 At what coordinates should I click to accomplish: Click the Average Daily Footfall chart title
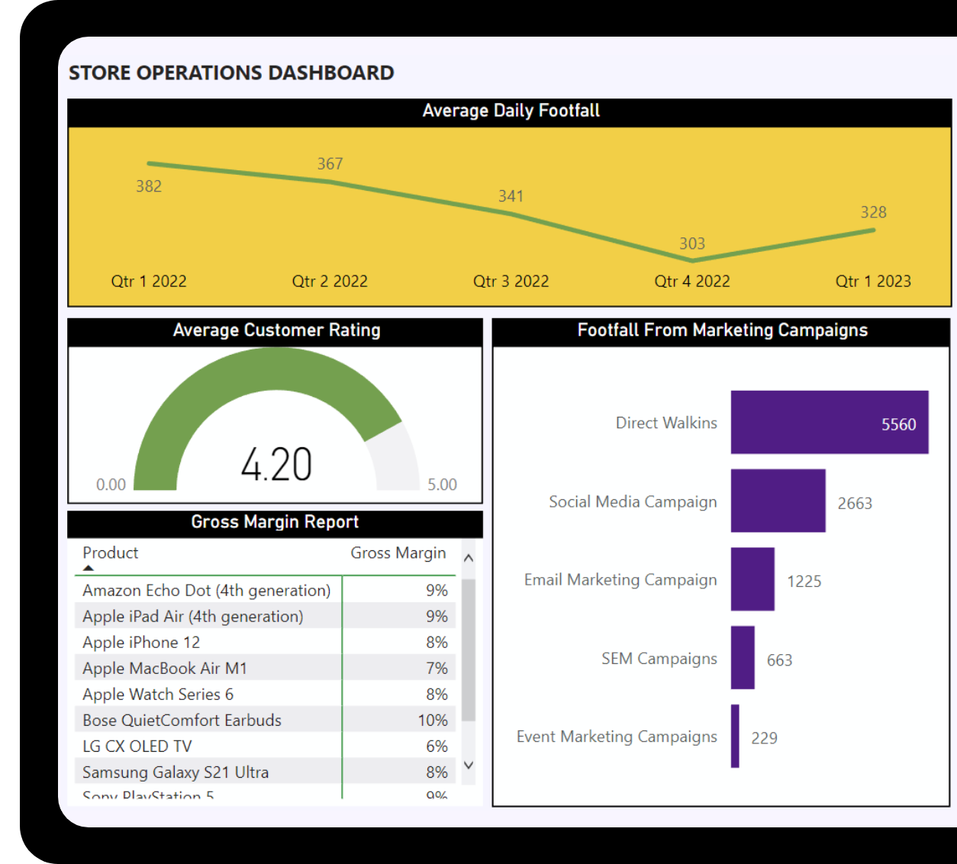point(511,111)
